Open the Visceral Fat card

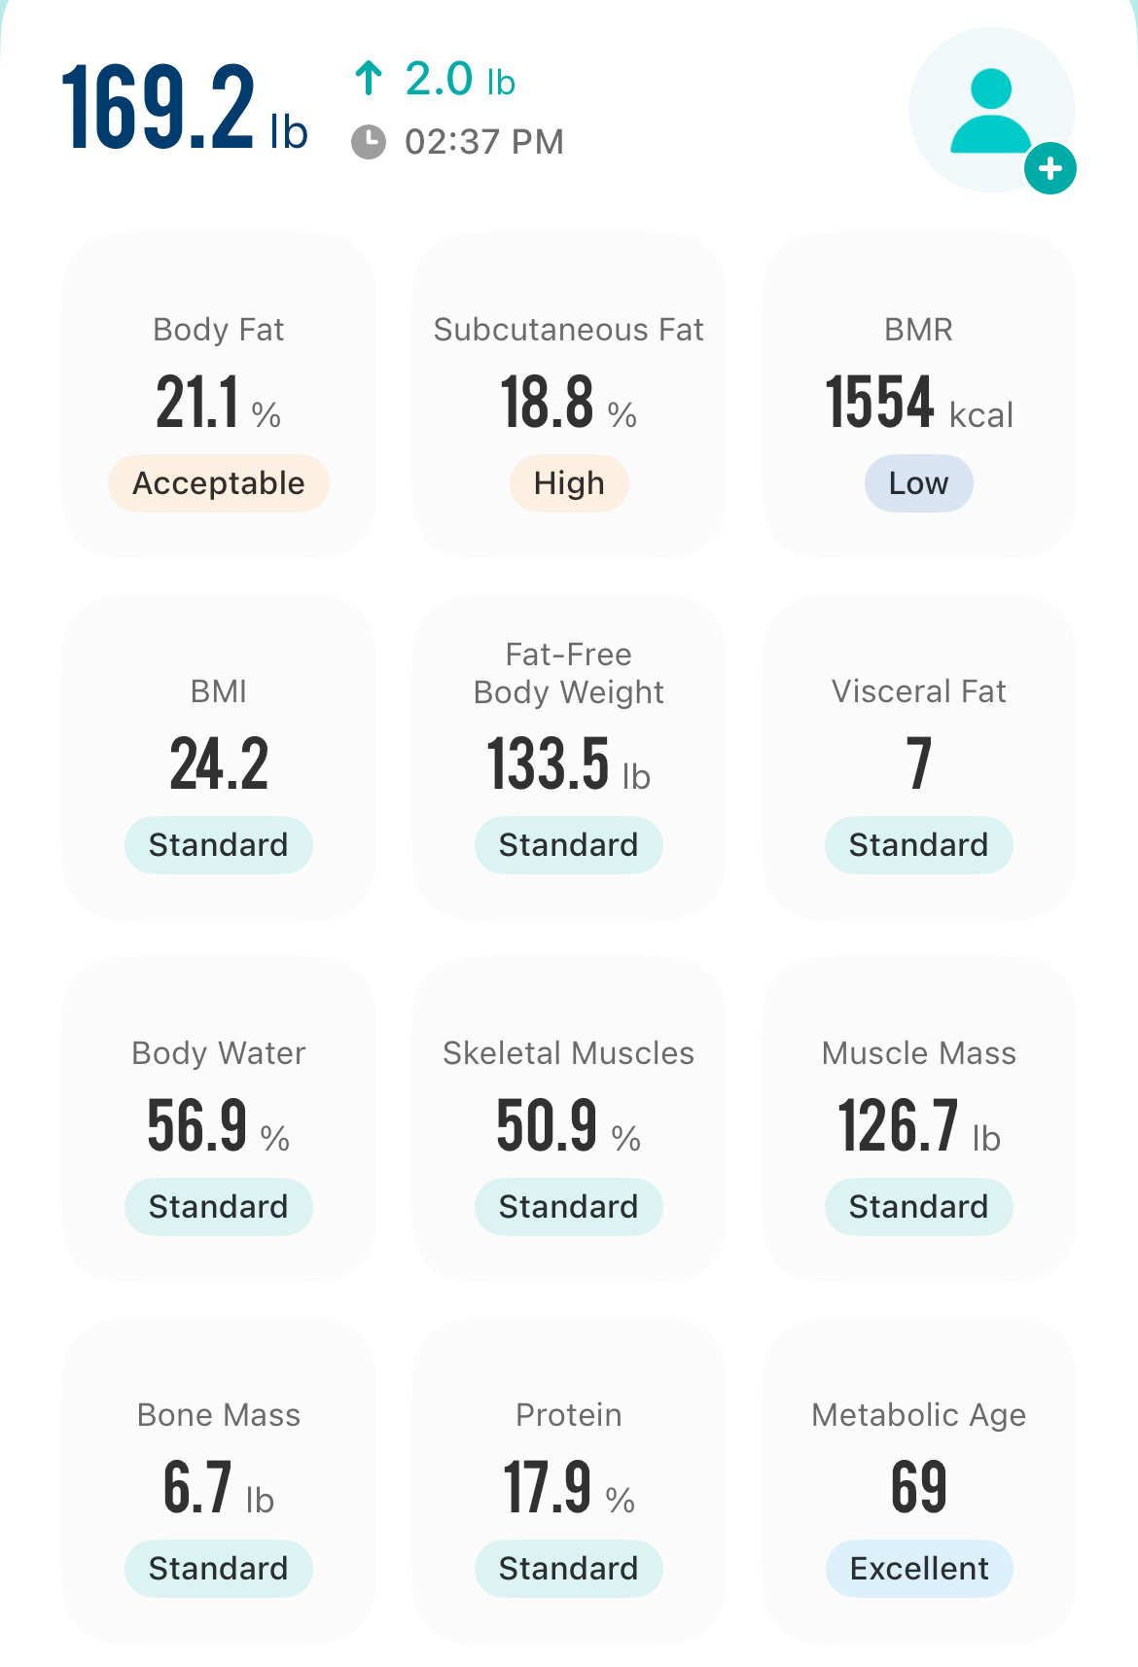coord(919,757)
